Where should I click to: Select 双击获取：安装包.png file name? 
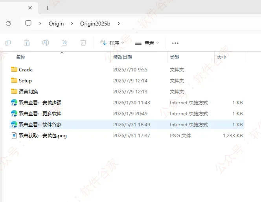pyautogui.click(x=43, y=136)
